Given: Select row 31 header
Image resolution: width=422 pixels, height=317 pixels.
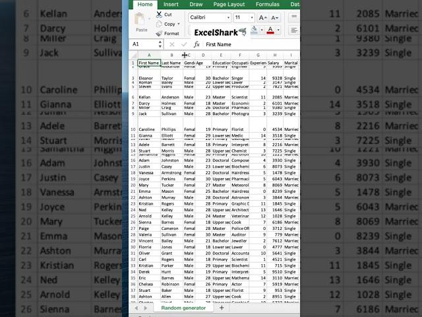Looking at the screenshot, I should pyautogui.click(x=133, y=254).
